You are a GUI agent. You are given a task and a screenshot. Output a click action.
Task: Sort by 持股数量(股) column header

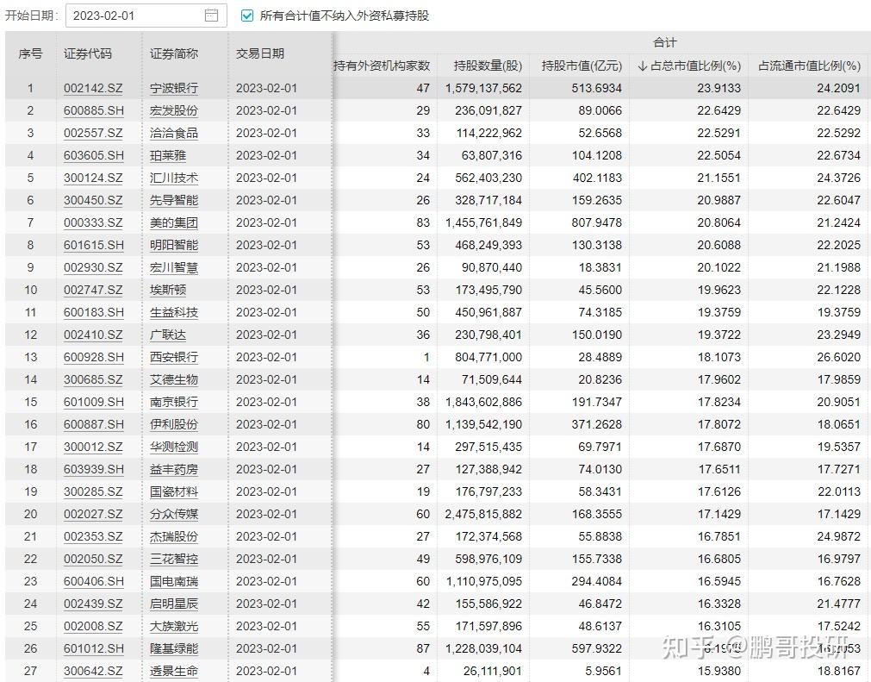click(x=488, y=66)
